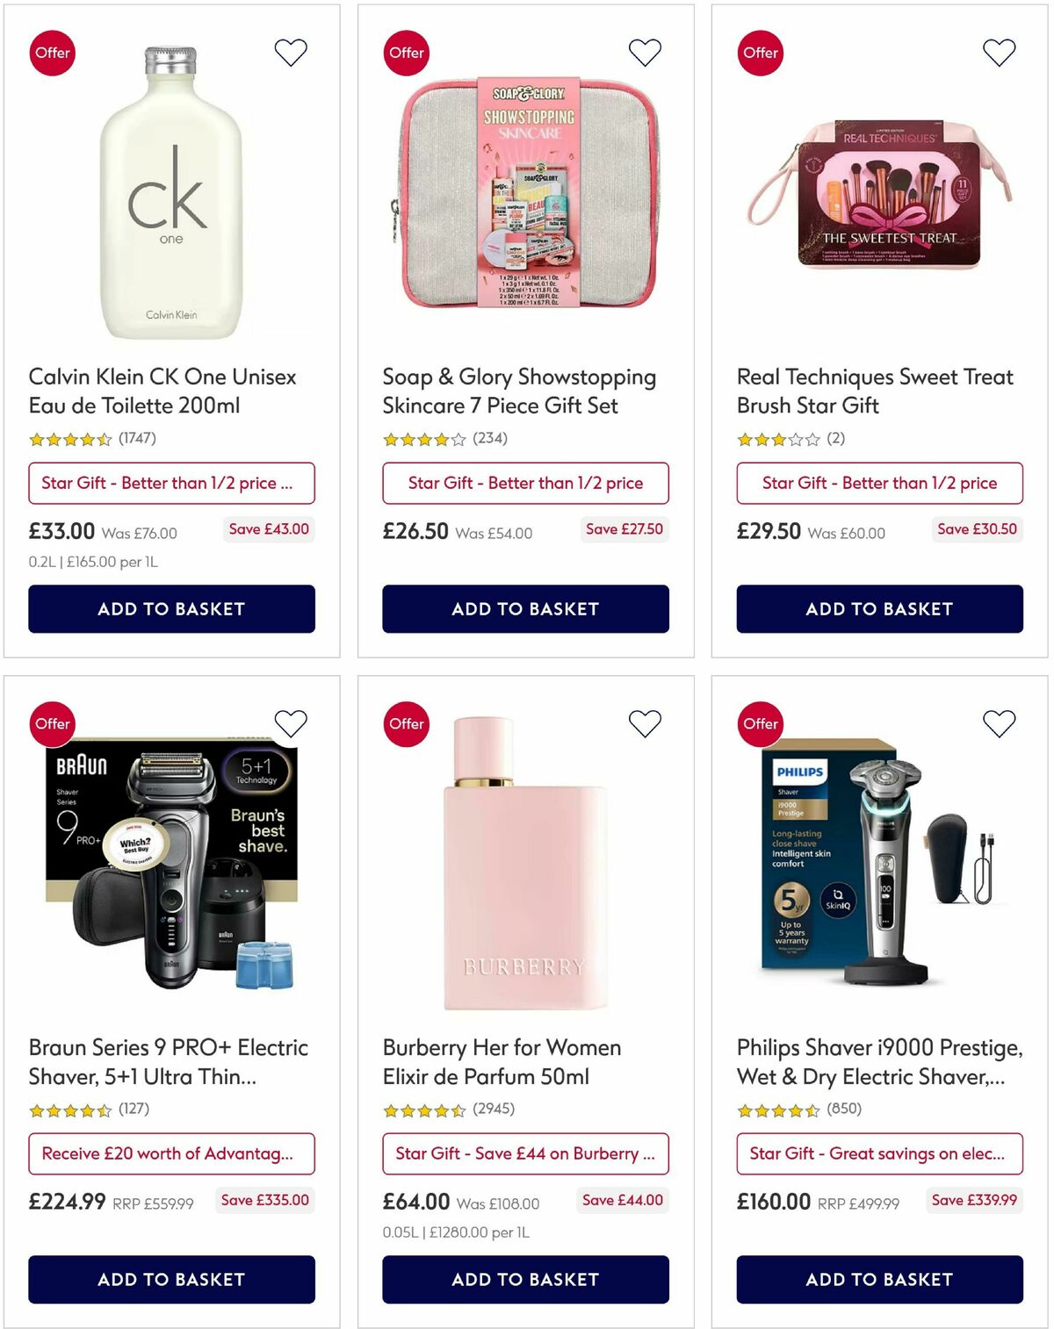Click the wishlist heart on Braun Series 9 shaver
1054x1329 pixels.
[291, 723]
